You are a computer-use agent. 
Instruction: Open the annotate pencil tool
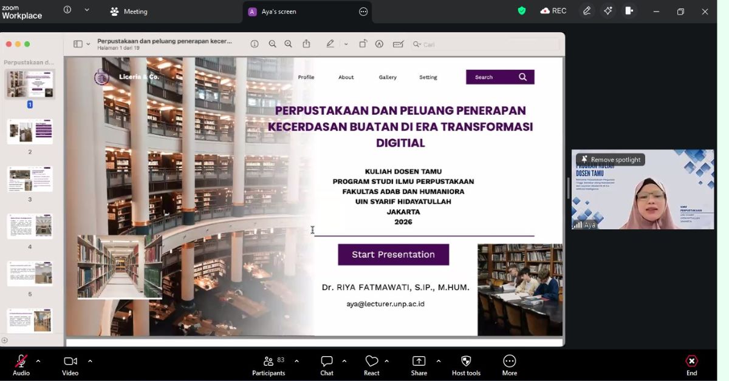coord(587,11)
